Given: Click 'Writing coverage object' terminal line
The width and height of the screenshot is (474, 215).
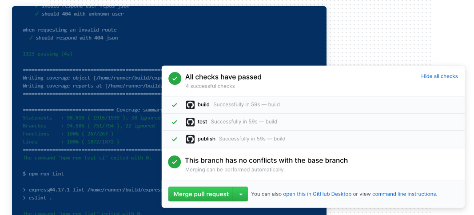Looking at the screenshot, I should pyautogui.click(x=92, y=78).
